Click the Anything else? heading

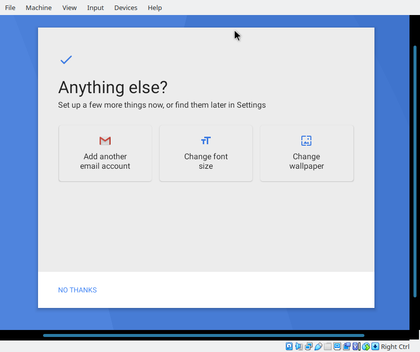[x=113, y=87]
